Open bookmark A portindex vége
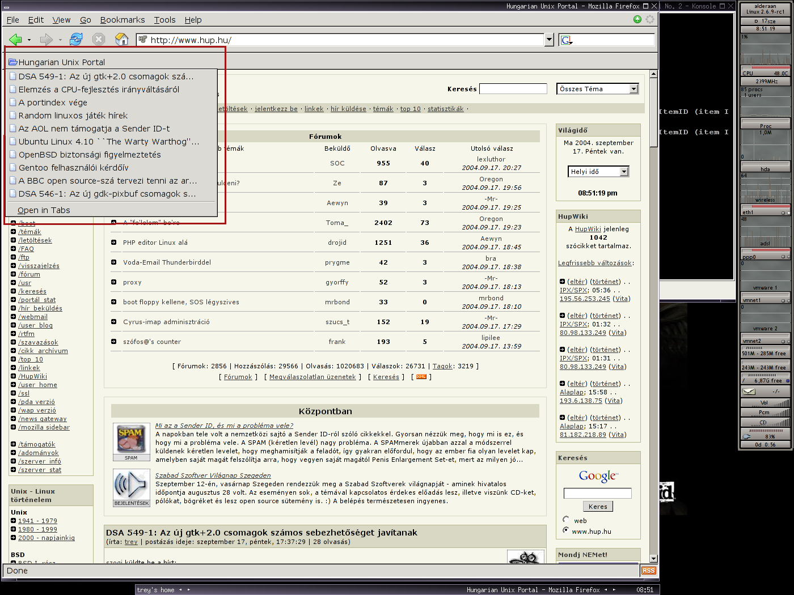Screen dimensions: 794x595 (112, 103)
